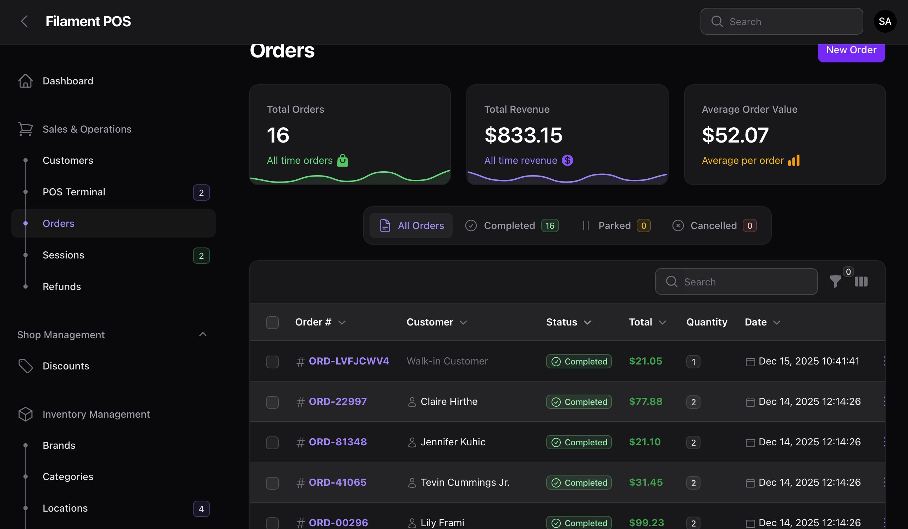Check the row for ORD-81348
The image size is (908, 529).
272,442
